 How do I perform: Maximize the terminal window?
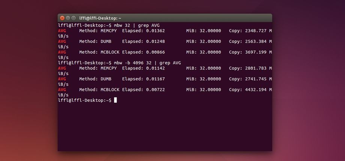(74, 18)
